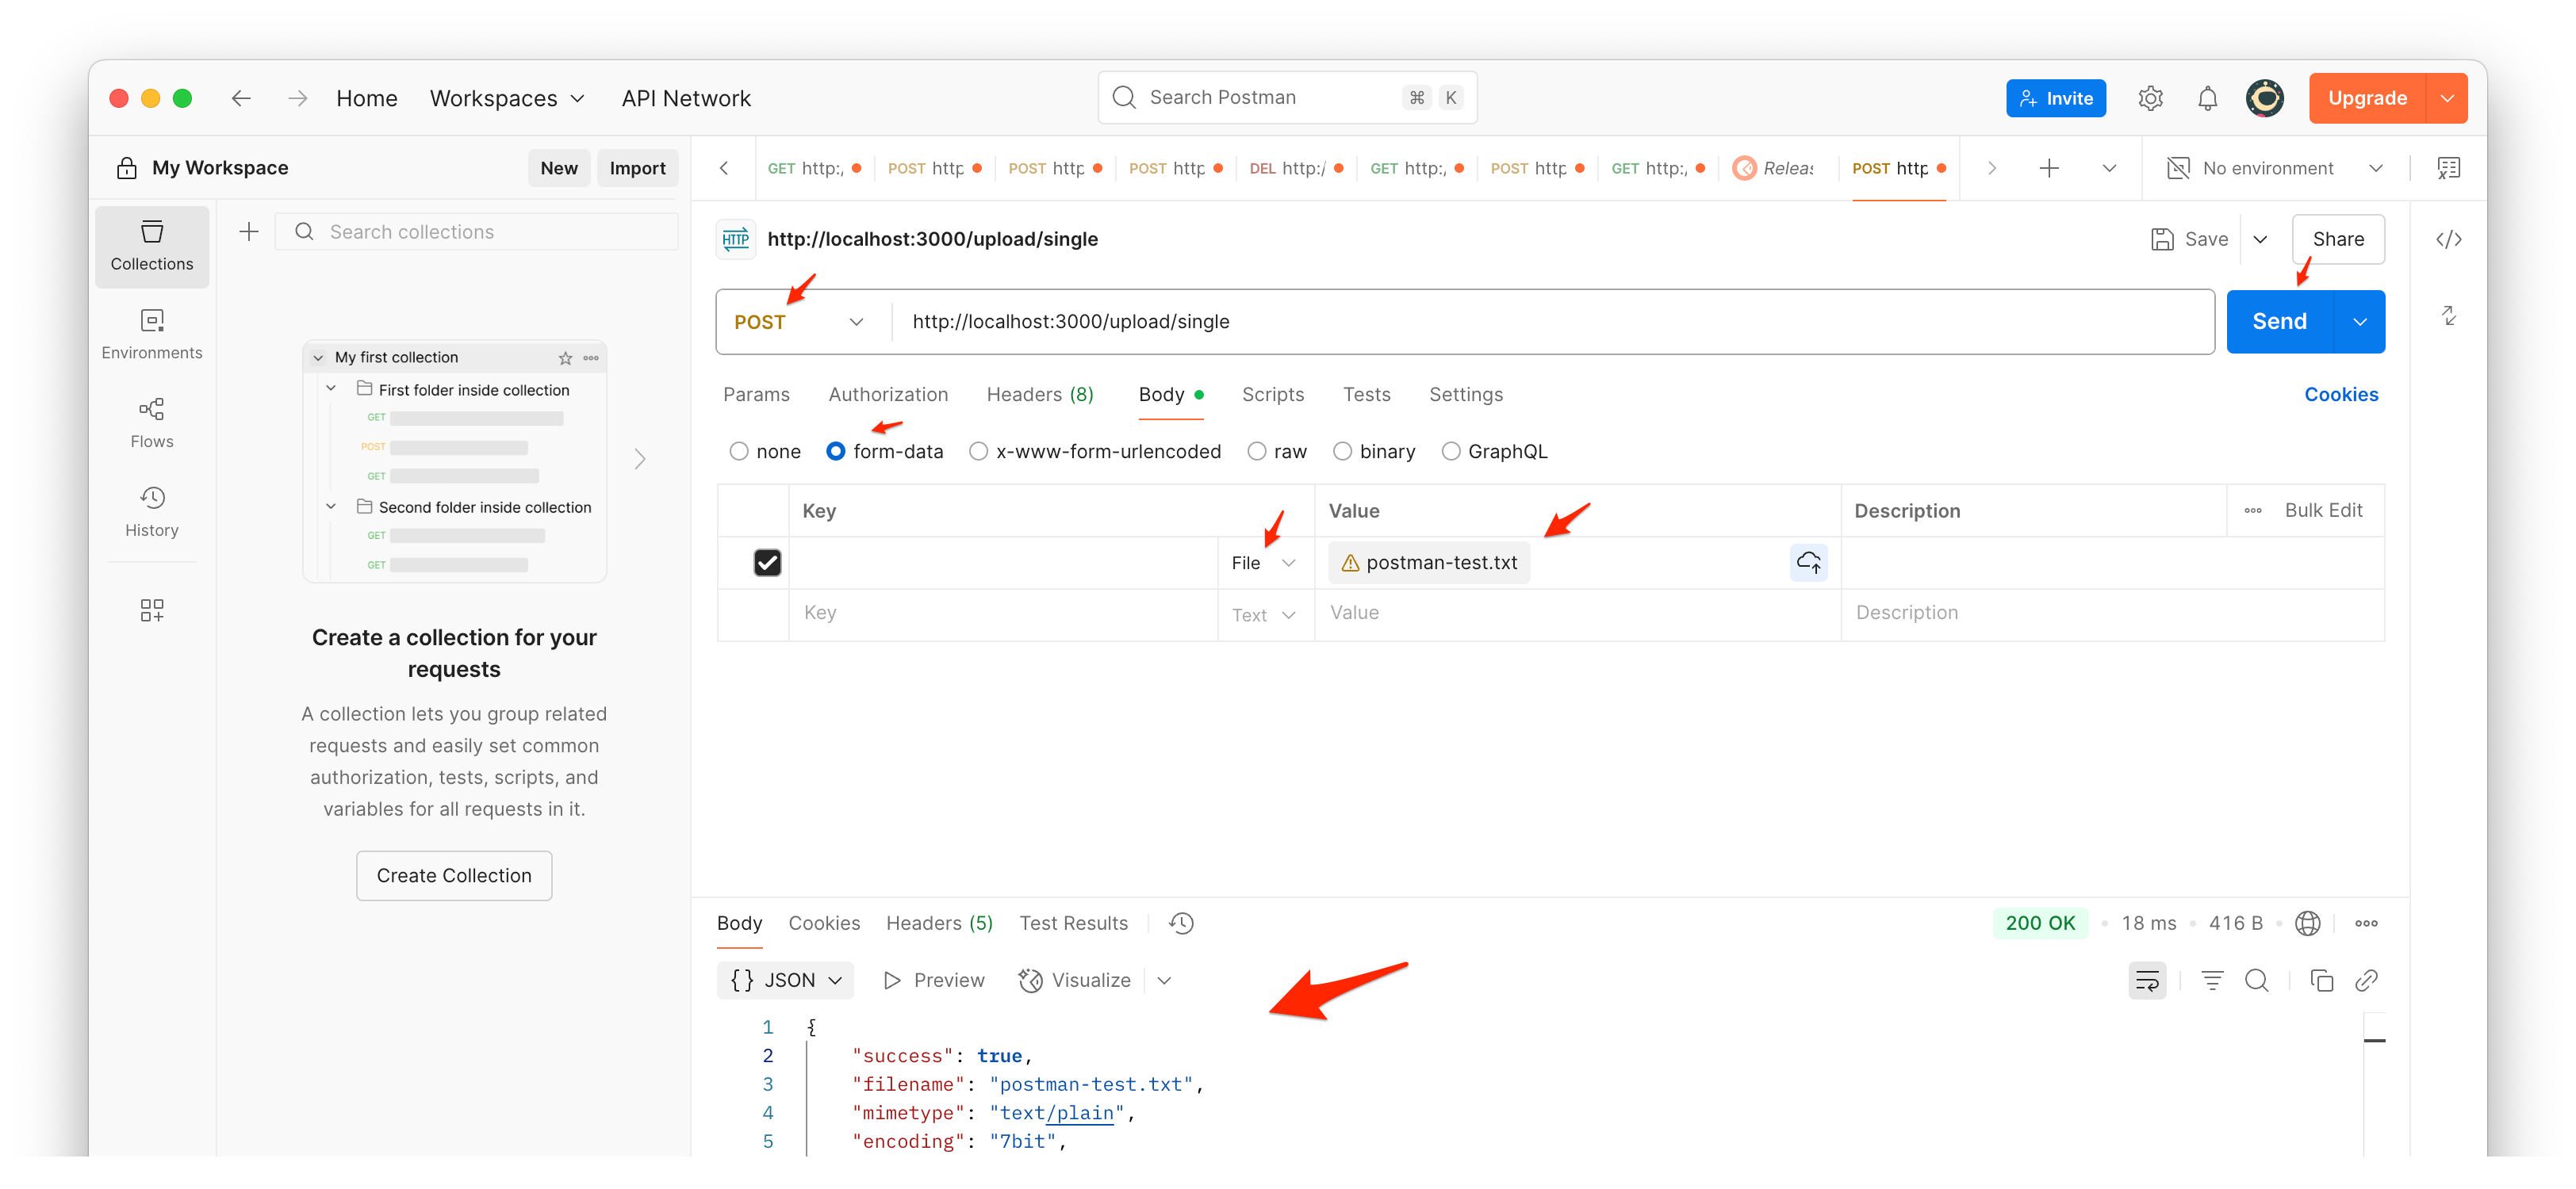
Task: Switch to the Authorization tab
Action: tap(888, 395)
